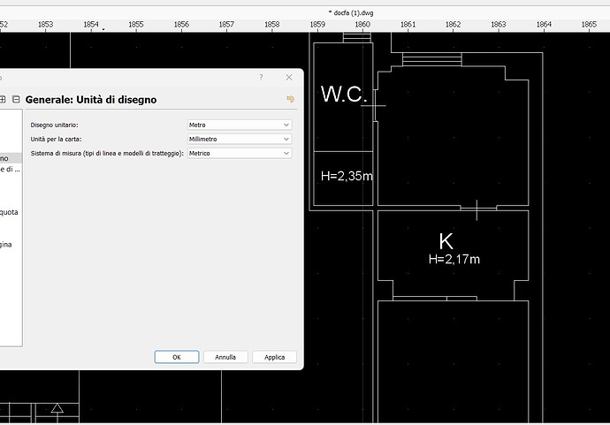This screenshot has width=610, height=425.
Task: Click the docfa (1).dwg document title
Action: click(351, 13)
